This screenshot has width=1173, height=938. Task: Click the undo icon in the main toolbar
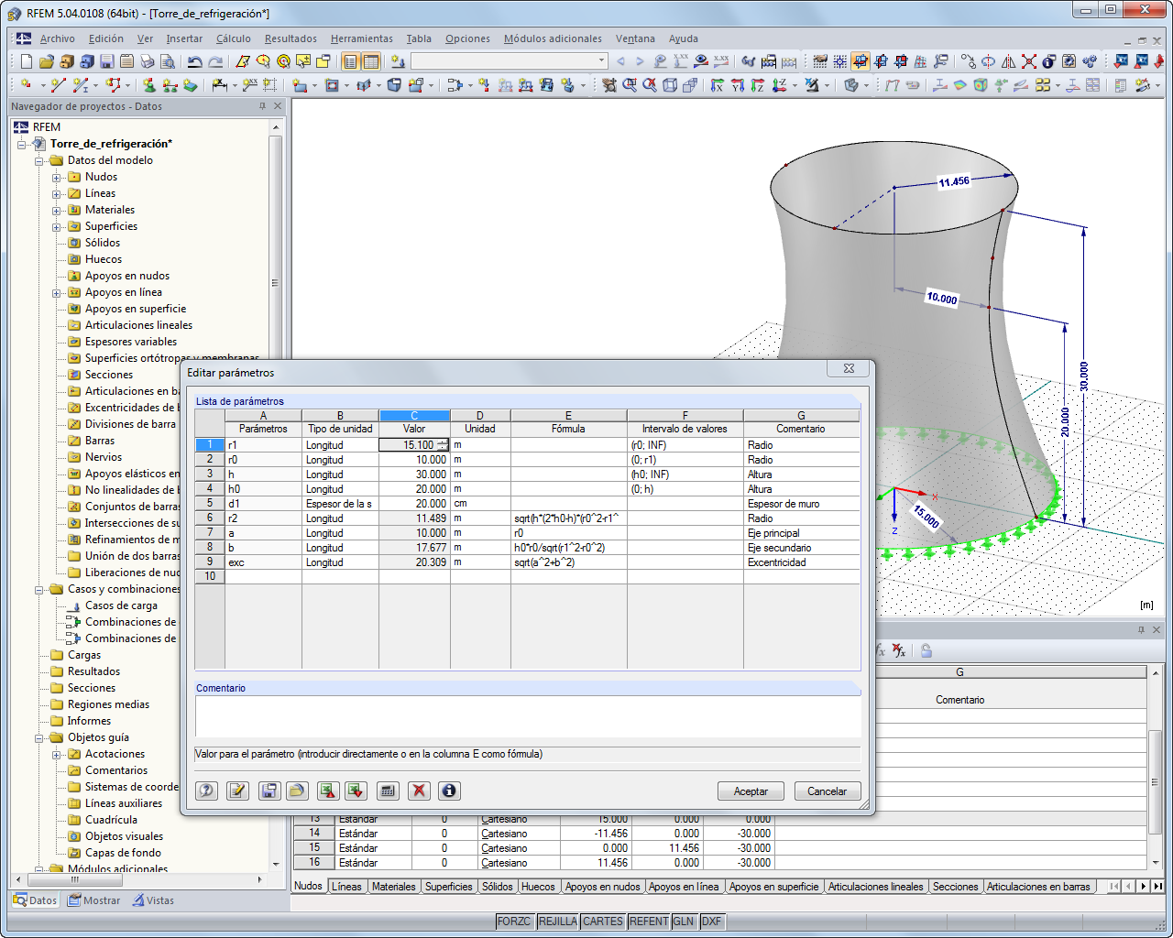coord(194,62)
